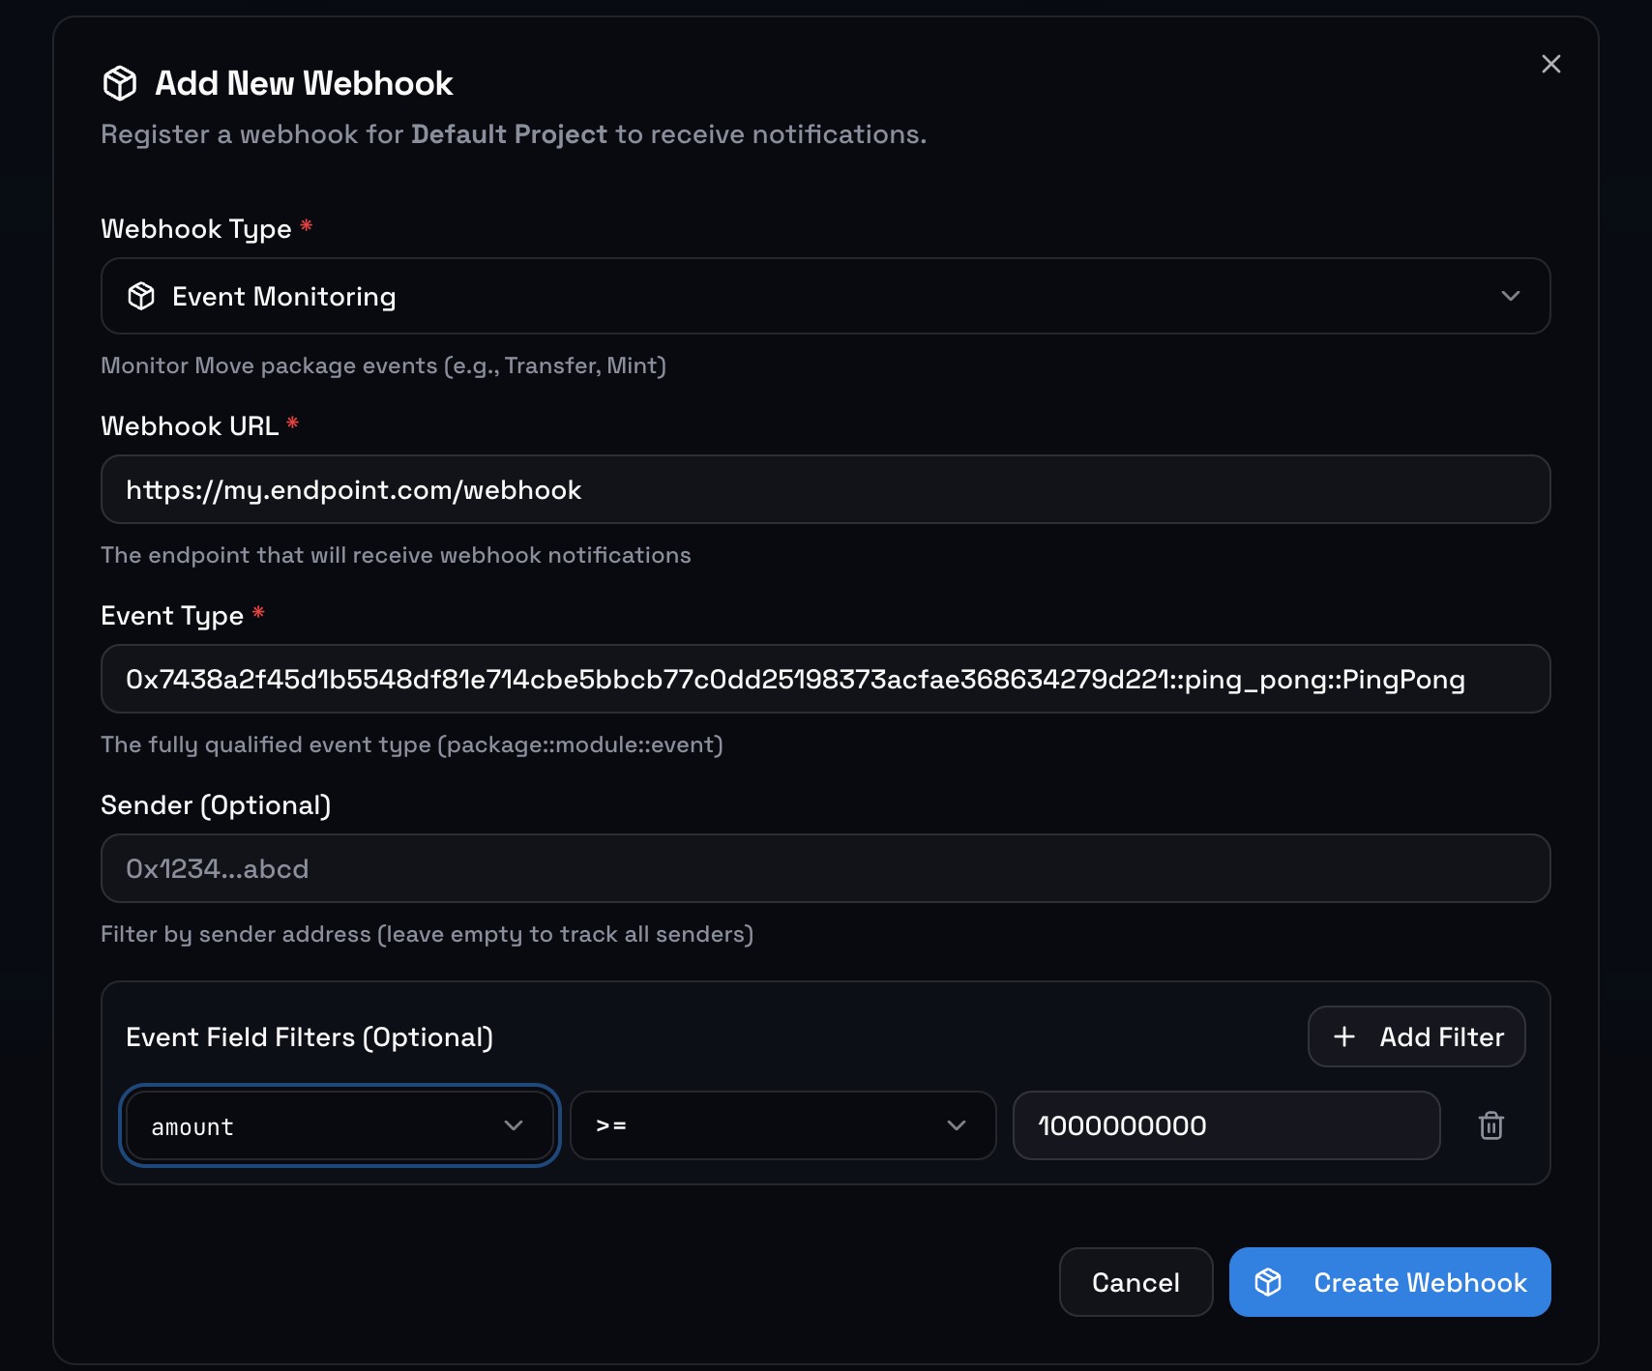Expand the chevron on the amount selector
The height and width of the screenshot is (1371, 1652).
[x=515, y=1125]
